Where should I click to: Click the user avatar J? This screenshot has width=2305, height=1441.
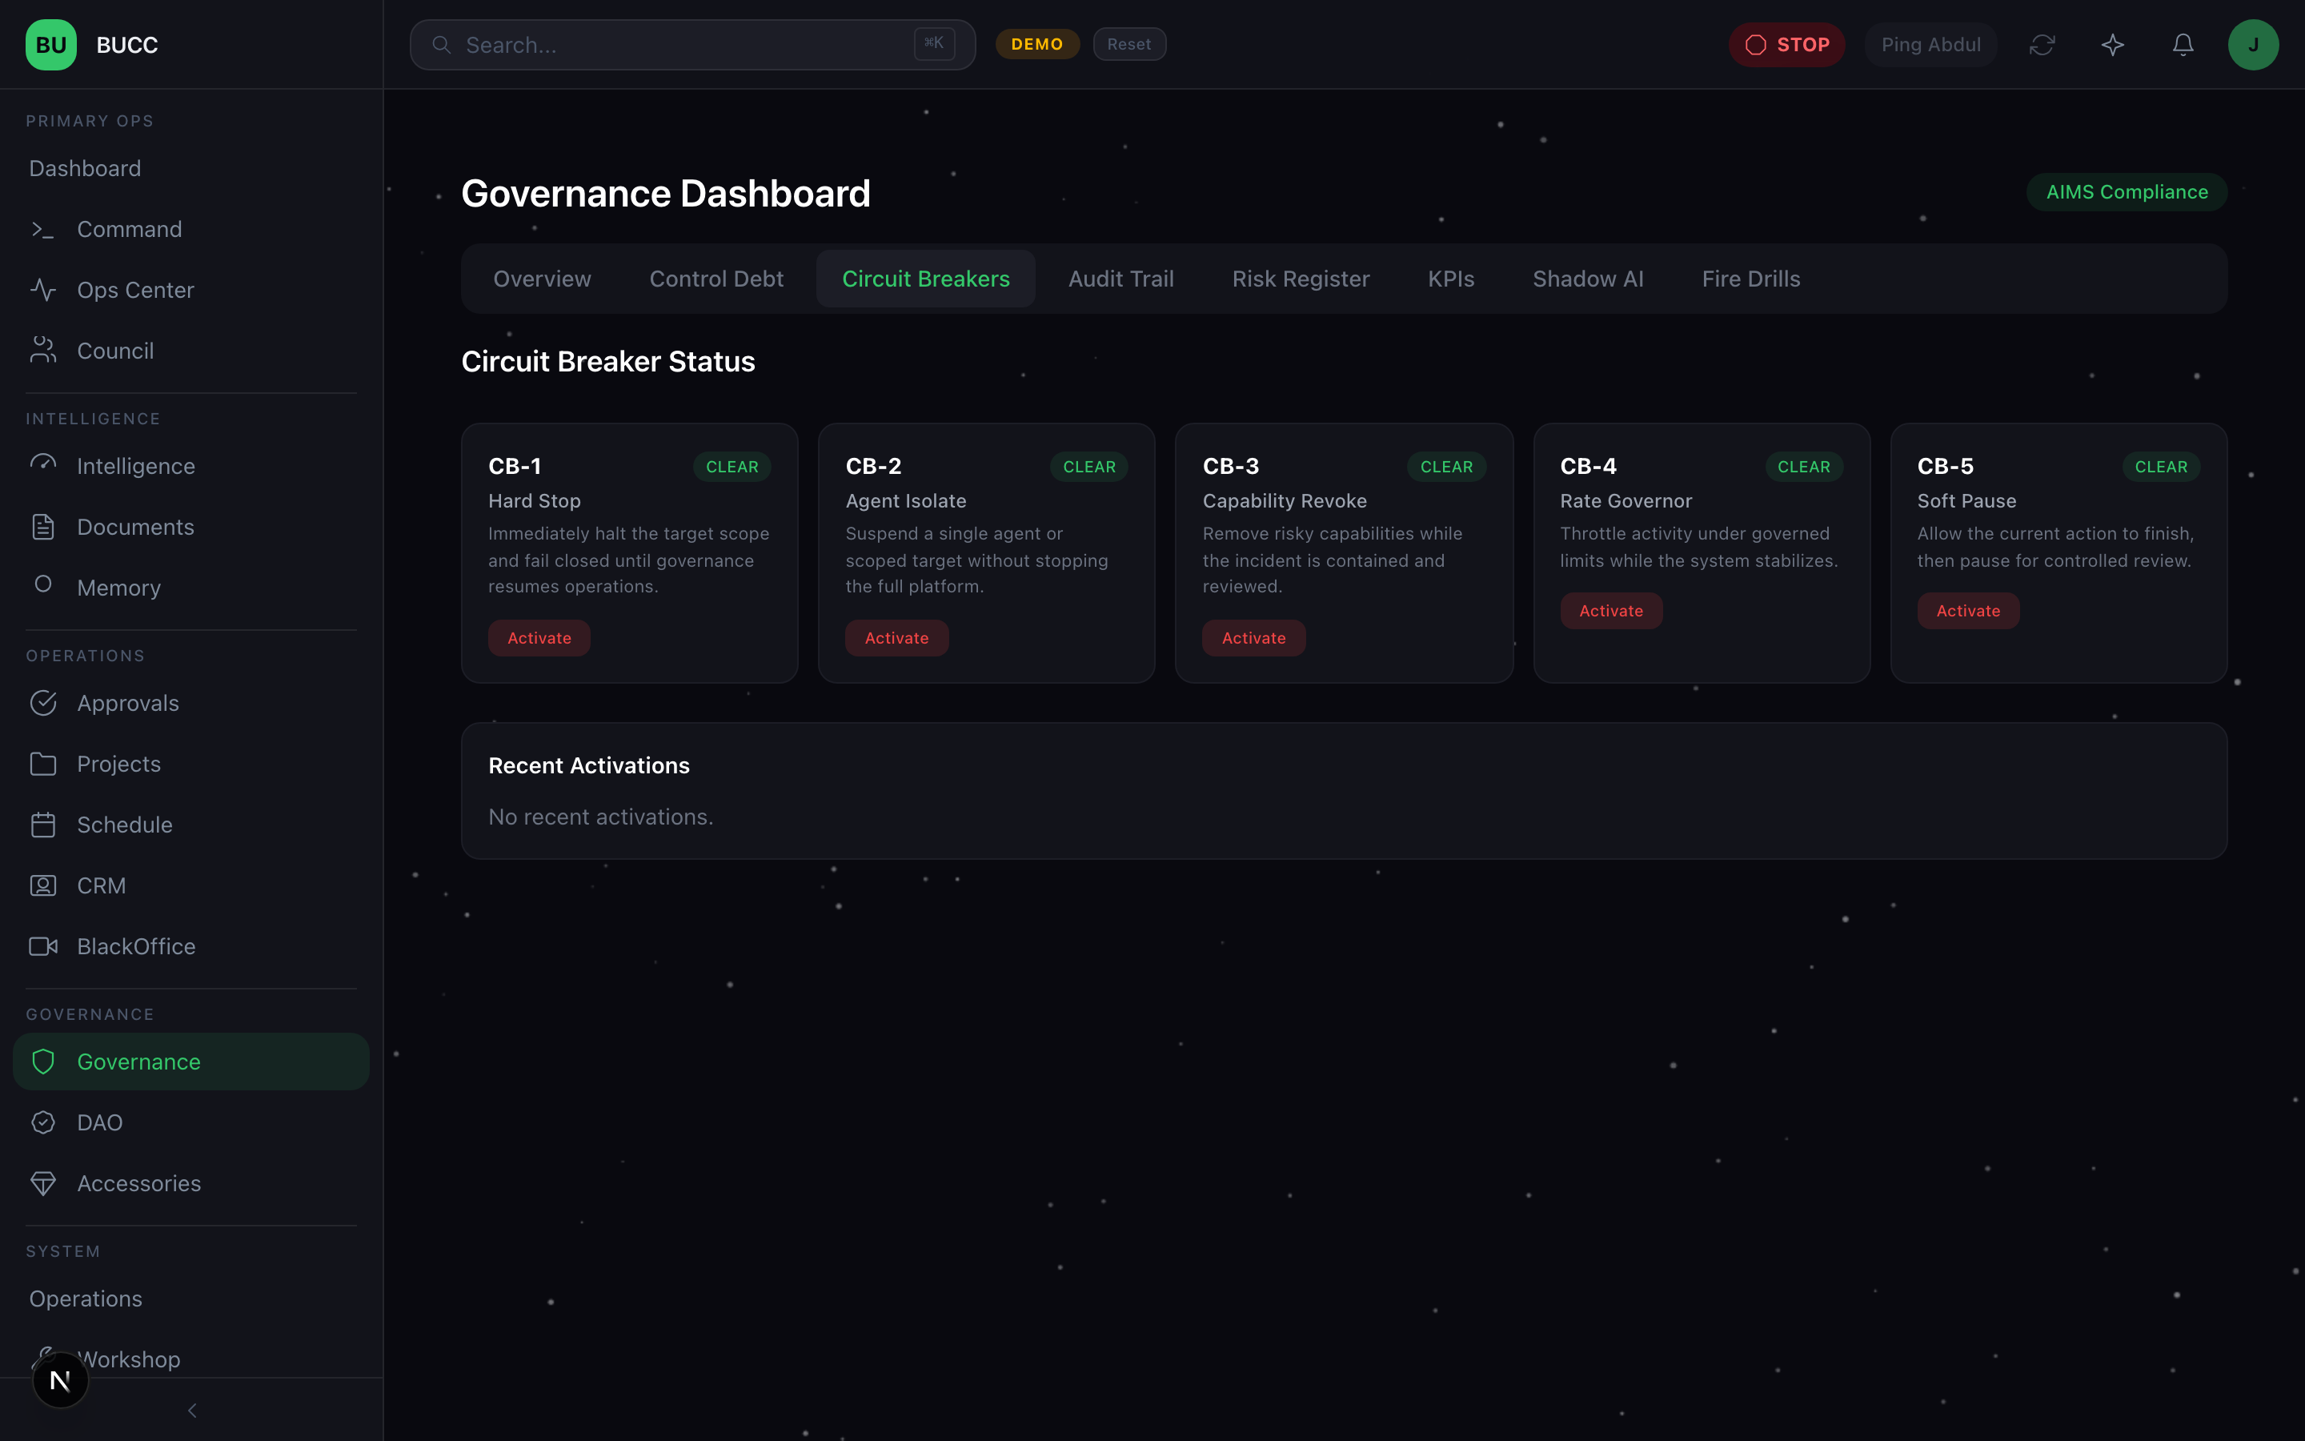2253,45
